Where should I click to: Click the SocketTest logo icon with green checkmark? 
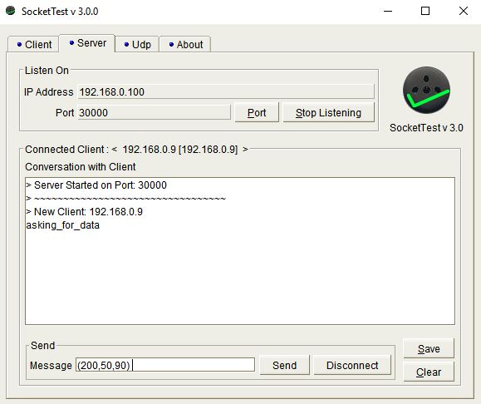(x=426, y=90)
